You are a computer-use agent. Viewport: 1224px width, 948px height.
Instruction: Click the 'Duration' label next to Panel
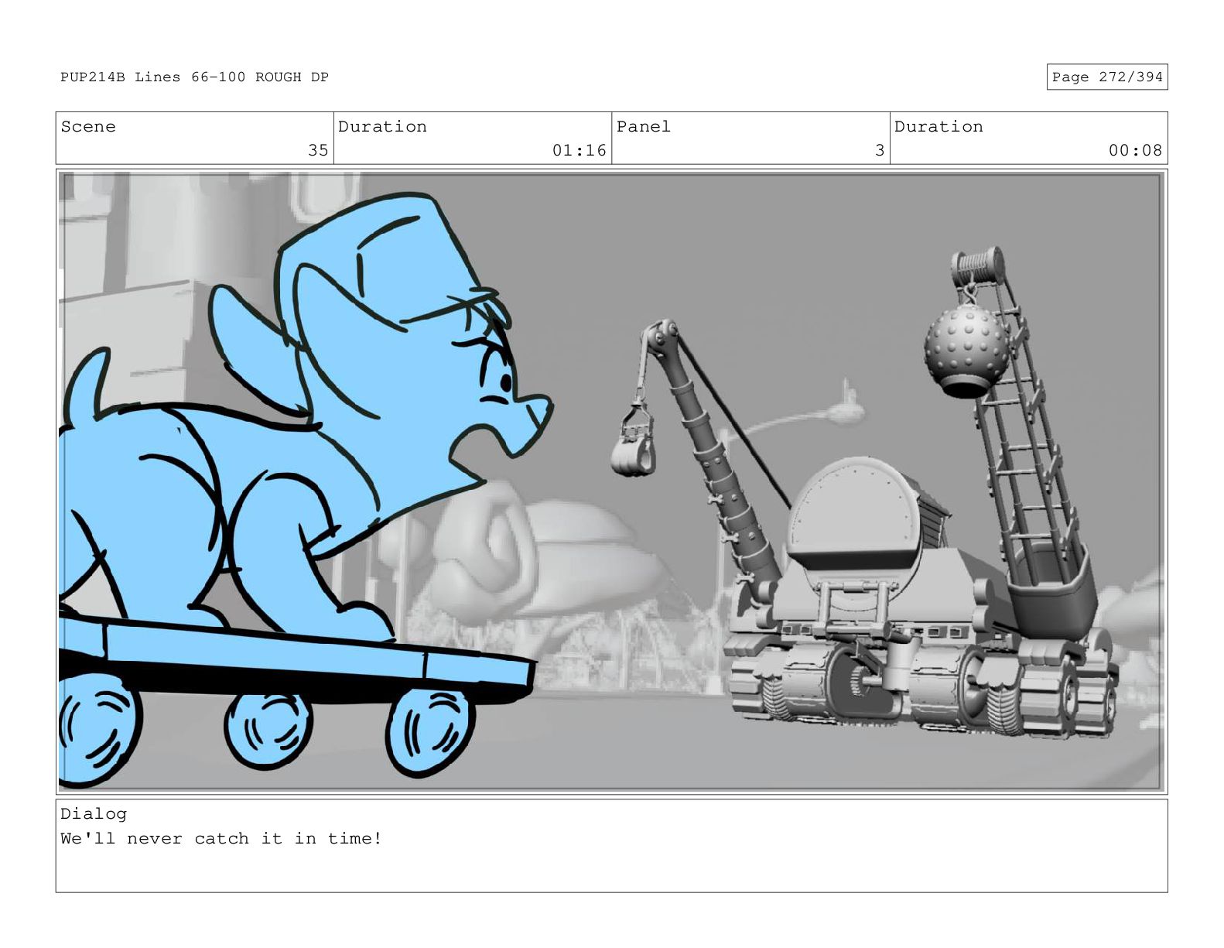(x=939, y=126)
